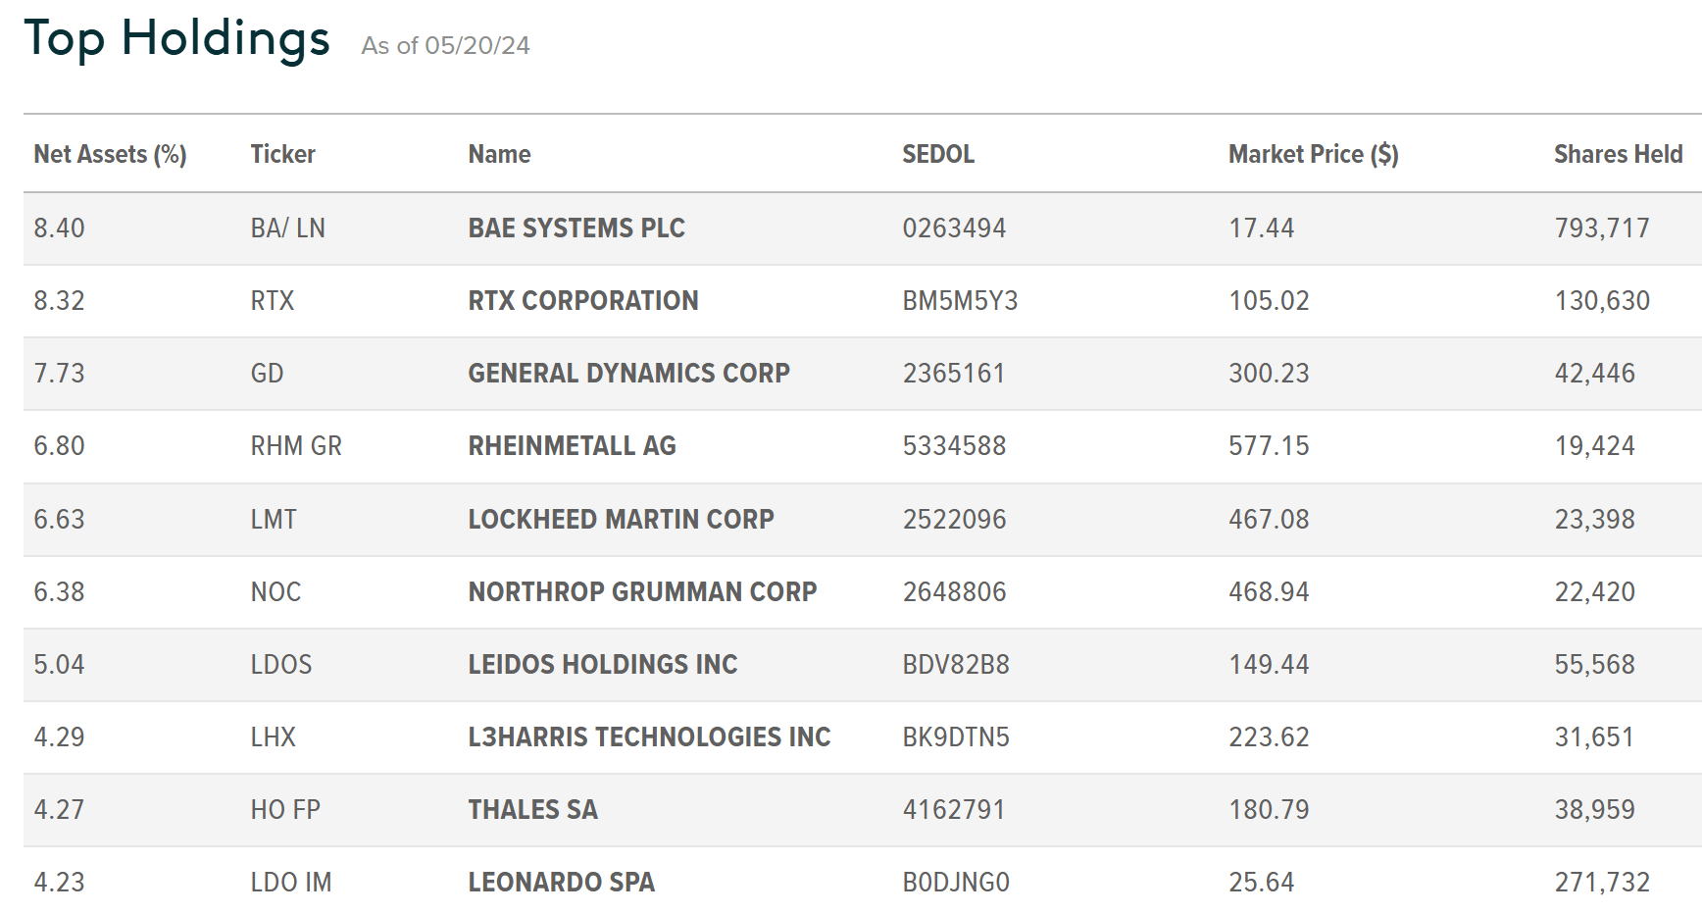Select the RHM GR ticker cell
This screenshot has height=914, width=1702.
(296, 446)
